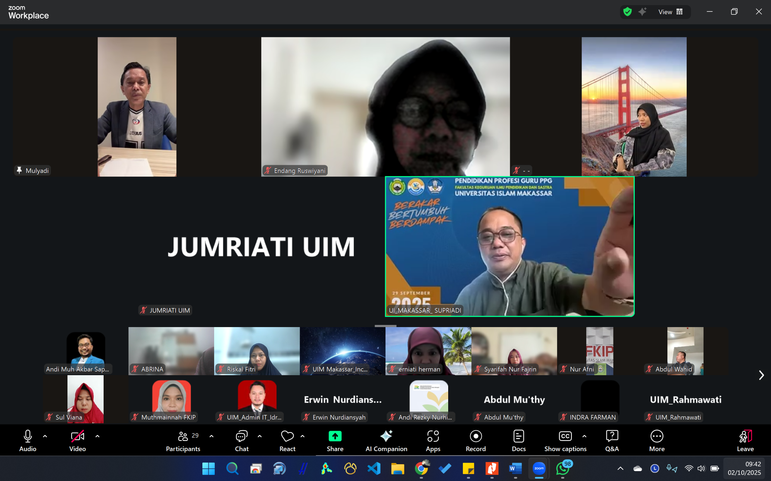Expand caption options arrow beside Show captions
The height and width of the screenshot is (481, 771).
coord(584,437)
